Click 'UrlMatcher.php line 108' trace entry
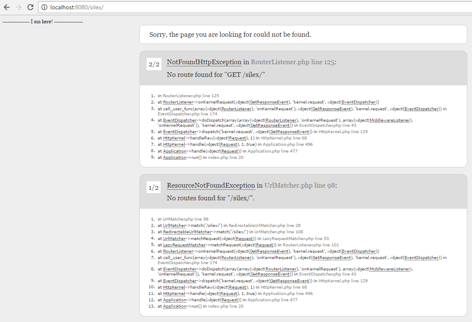Image resolution: width=472 pixels, height=322 pixels. pos(279,232)
